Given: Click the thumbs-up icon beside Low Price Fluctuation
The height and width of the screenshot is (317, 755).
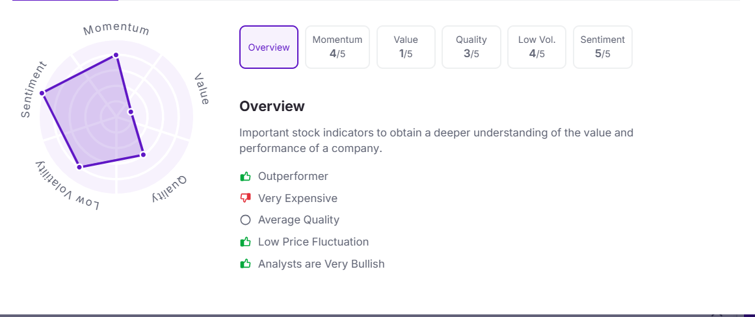Looking at the screenshot, I should [x=245, y=242].
